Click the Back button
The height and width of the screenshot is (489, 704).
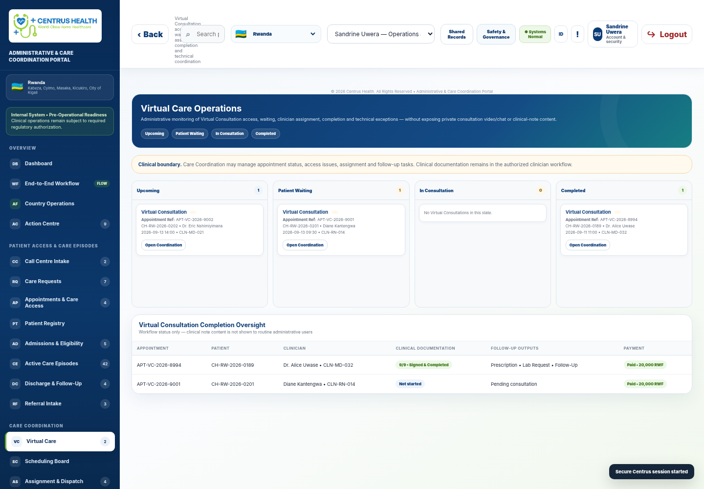tap(150, 34)
